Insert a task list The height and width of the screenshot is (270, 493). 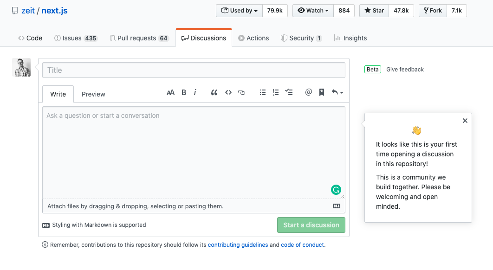289,92
